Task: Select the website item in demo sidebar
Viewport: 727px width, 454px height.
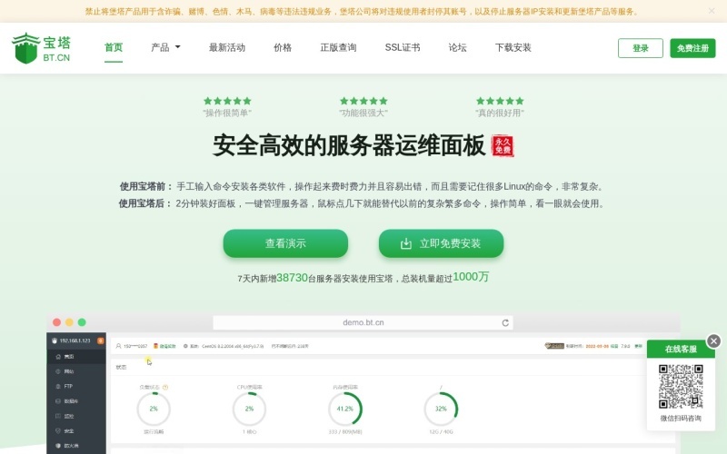Action: tap(76, 371)
